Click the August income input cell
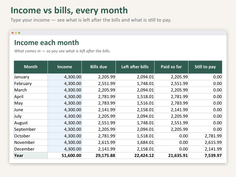The width and height of the screenshot is (236, 177). pos(65,123)
